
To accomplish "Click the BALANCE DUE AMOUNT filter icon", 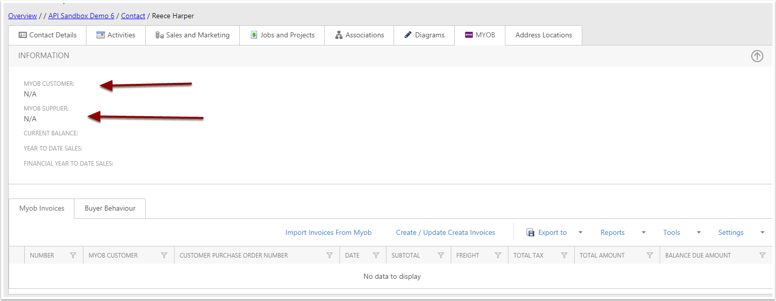I will (762, 256).
